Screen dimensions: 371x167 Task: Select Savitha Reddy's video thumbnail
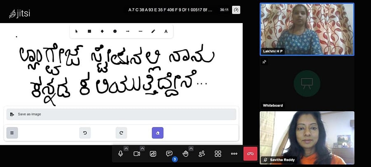coord(307,138)
